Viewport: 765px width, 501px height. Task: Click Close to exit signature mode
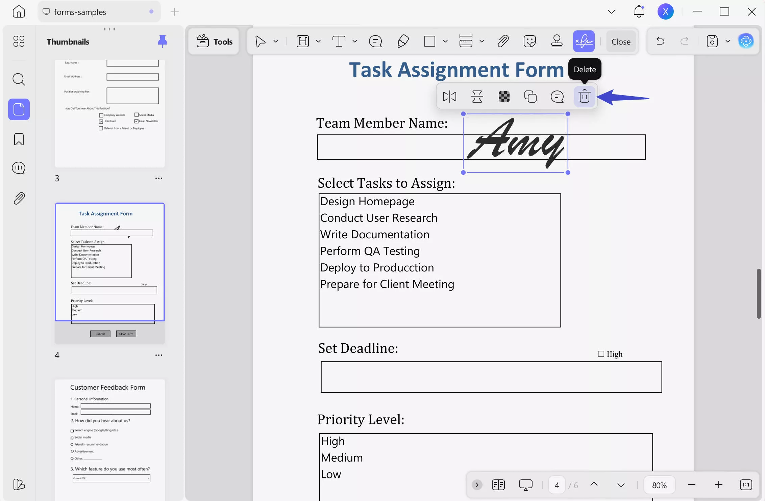click(x=621, y=41)
